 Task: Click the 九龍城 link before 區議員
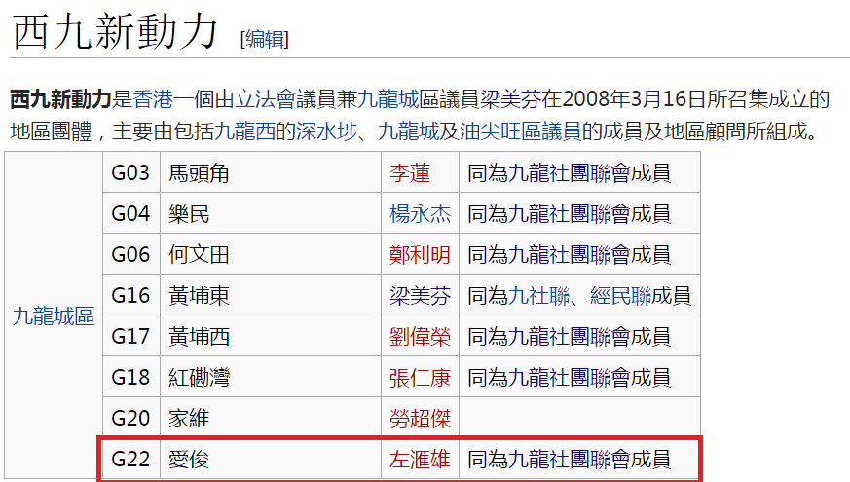pos(388,99)
